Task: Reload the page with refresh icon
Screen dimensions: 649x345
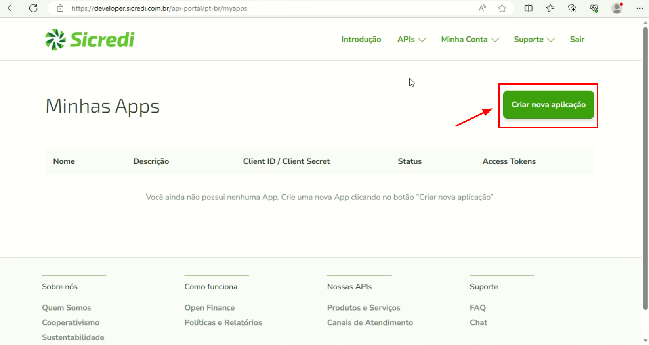Action: click(x=33, y=8)
